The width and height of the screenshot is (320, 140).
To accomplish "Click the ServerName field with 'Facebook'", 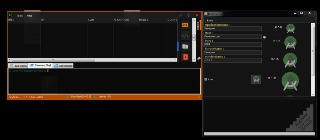I will click(233, 52).
